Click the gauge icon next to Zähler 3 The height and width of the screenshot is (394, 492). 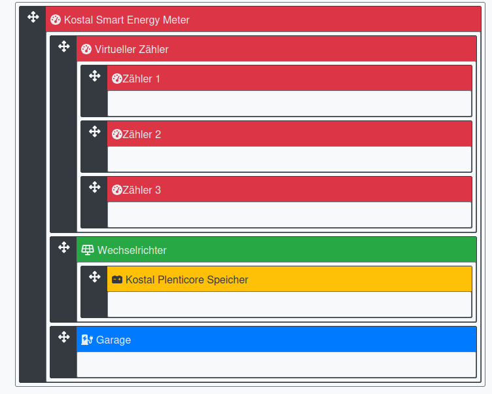pos(117,190)
